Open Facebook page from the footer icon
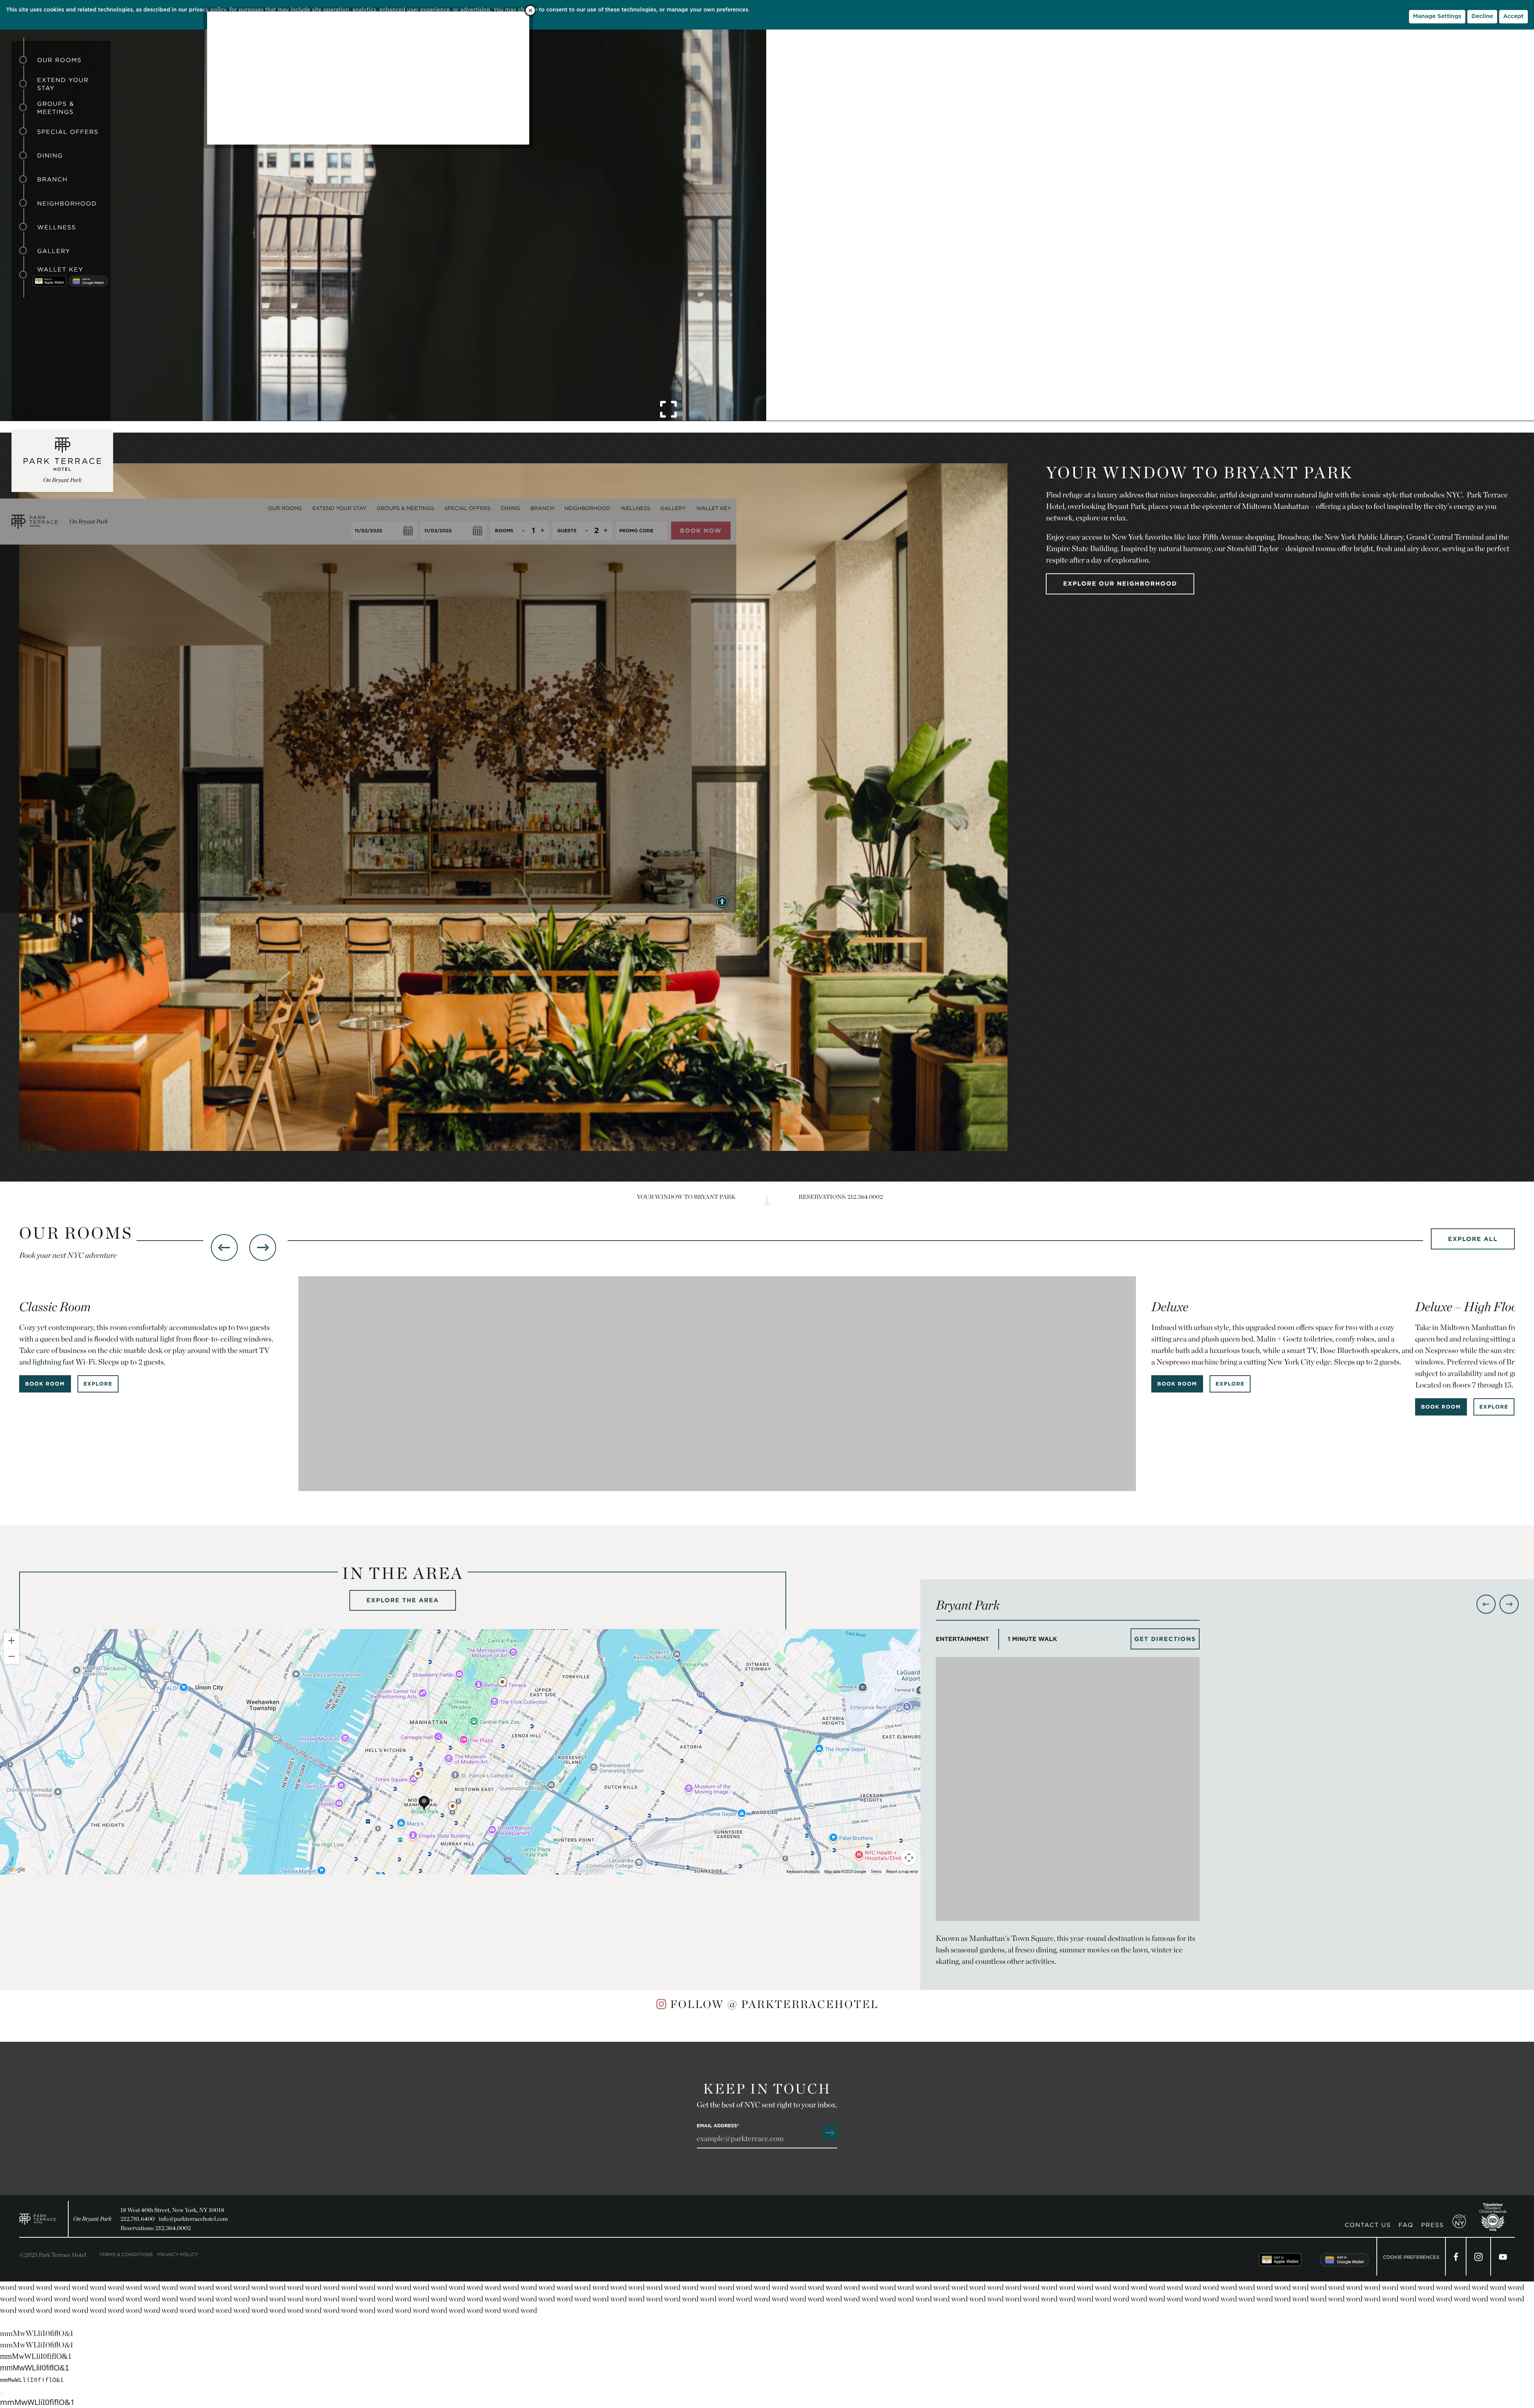This screenshot has width=1534, height=2408. (1456, 2257)
